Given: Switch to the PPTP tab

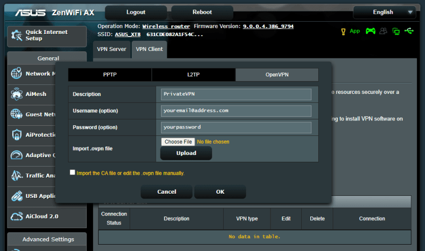Looking at the screenshot, I should [x=109, y=75].
